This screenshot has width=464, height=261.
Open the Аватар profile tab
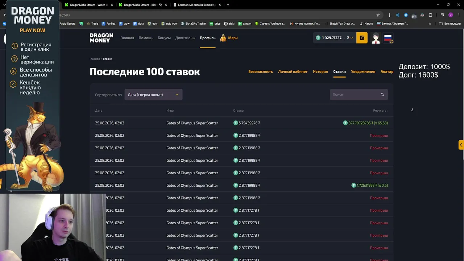pos(387,72)
